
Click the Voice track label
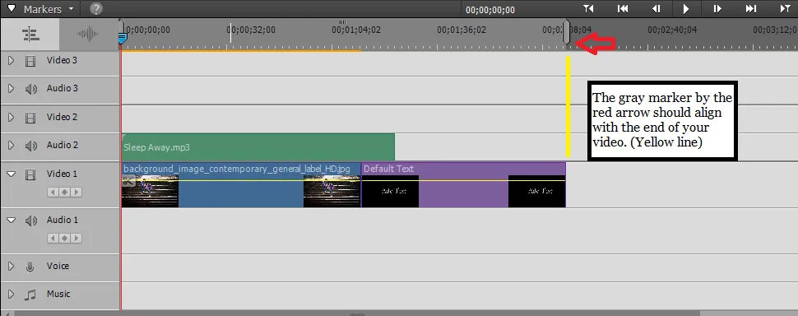(x=58, y=266)
